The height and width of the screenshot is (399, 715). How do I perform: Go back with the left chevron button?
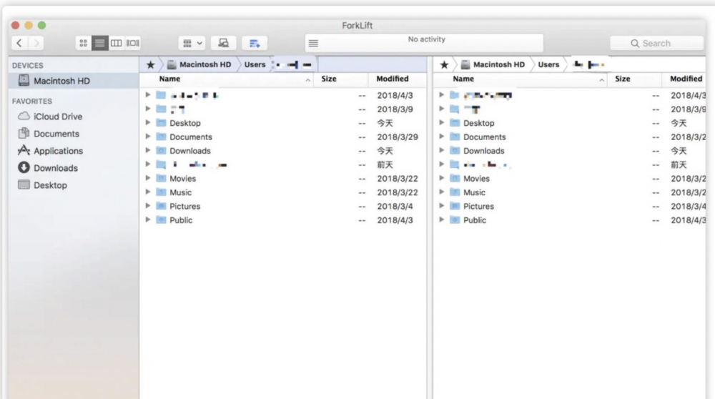[x=19, y=43]
